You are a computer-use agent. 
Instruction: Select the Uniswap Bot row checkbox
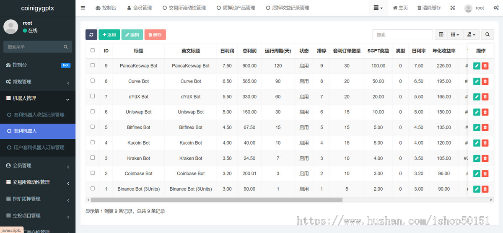[x=93, y=111]
